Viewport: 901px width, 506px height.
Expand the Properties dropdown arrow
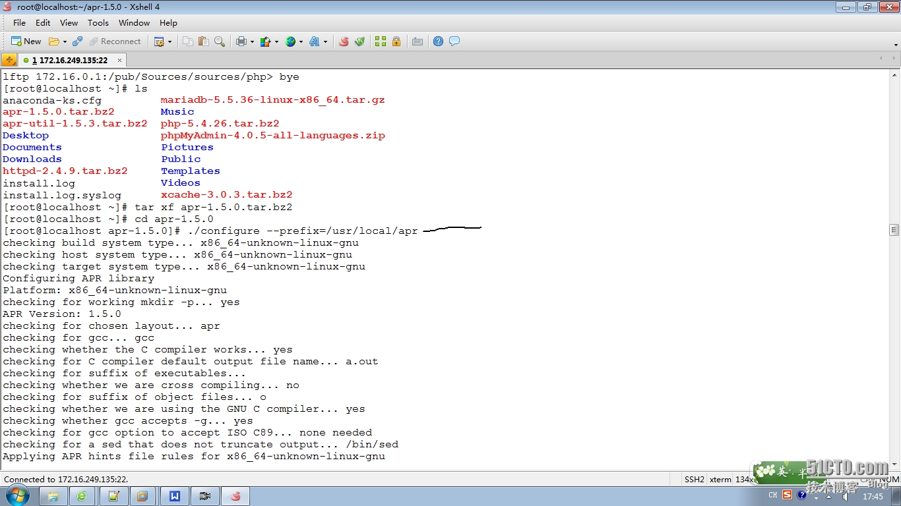coord(170,42)
